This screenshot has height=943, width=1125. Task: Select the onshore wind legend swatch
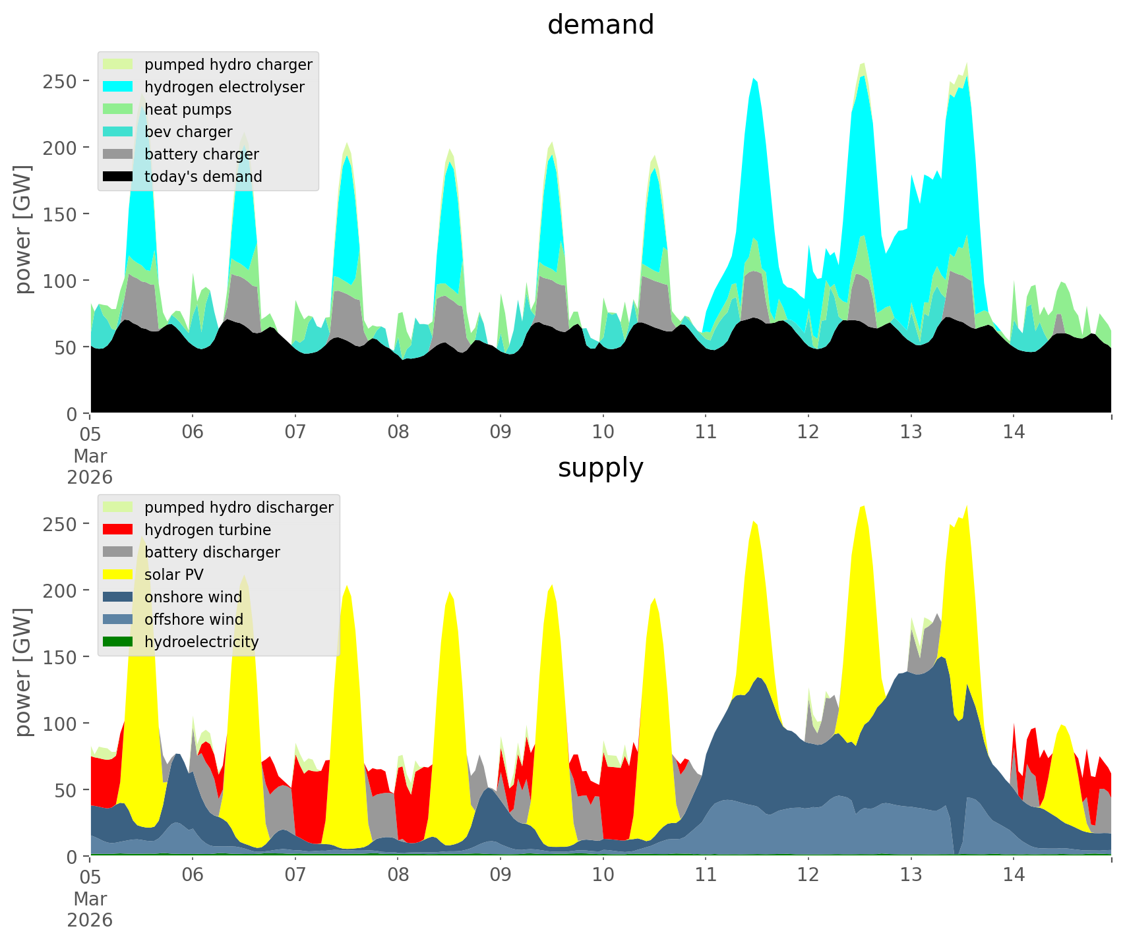[119, 597]
